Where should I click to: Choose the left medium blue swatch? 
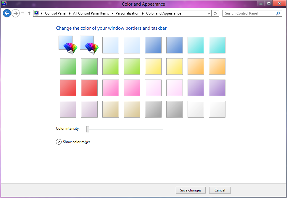pos(153,45)
